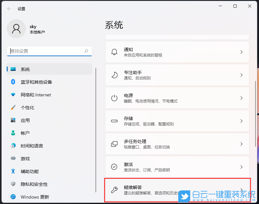Open 辅助功能 via its accessibility icon

coord(13,171)
